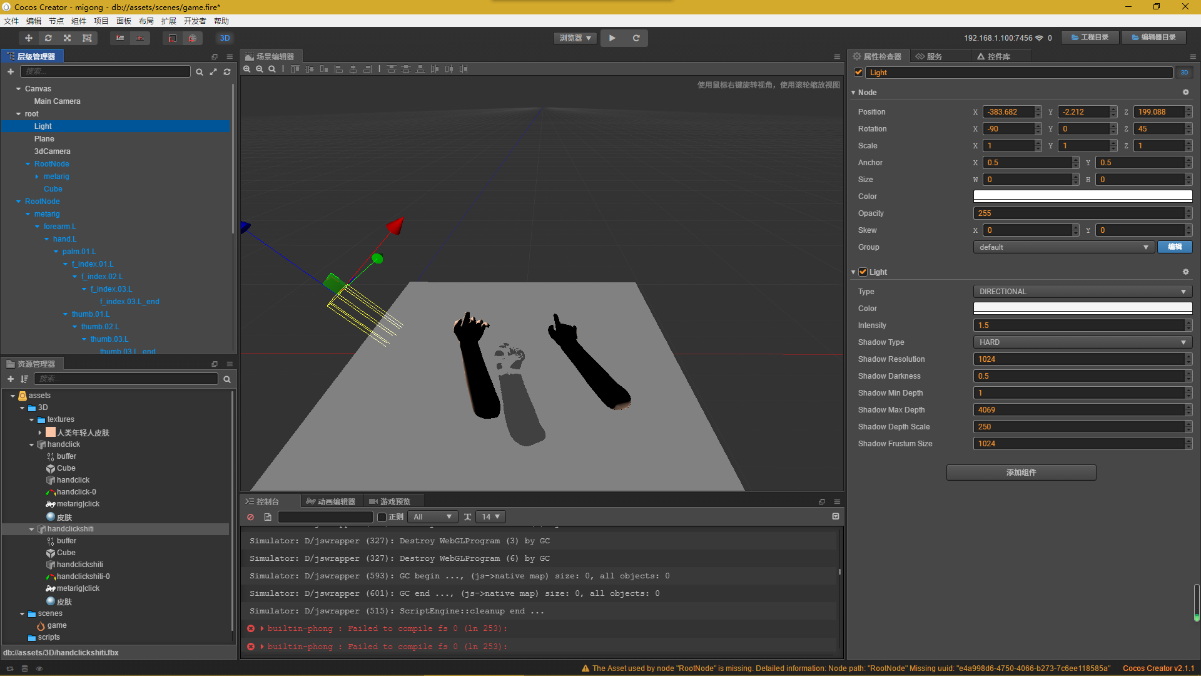Click the light Color swatch
This screenshot has width=1201, height=676.
pos(1082,309)
